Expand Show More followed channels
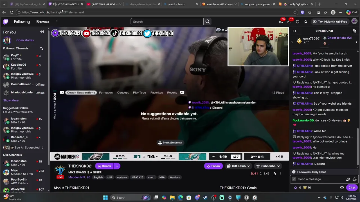This screenshot has height=202, width=360. coord(11,100)
